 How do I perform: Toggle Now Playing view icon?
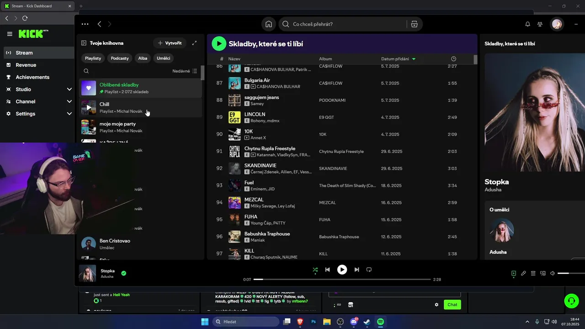click(514, 273)
